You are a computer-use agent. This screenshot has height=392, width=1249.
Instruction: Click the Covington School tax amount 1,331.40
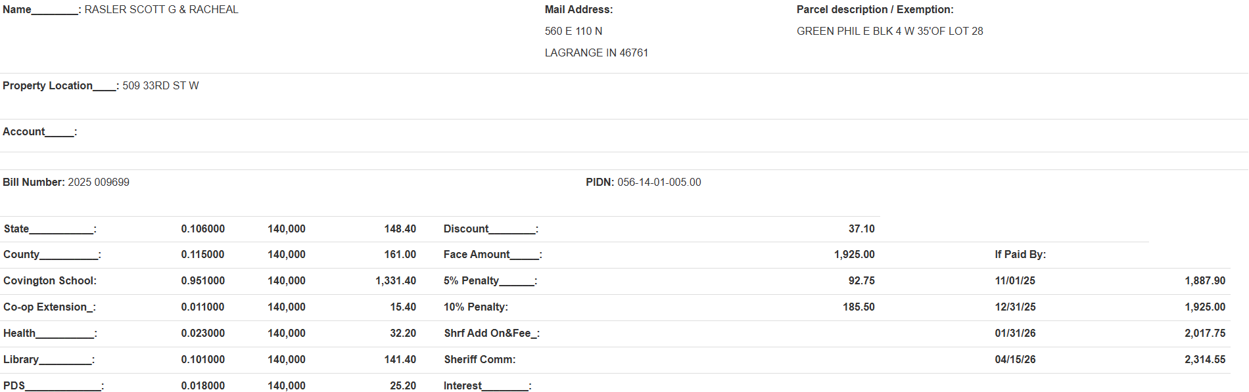pyautogui.click(x=396, y=281)
